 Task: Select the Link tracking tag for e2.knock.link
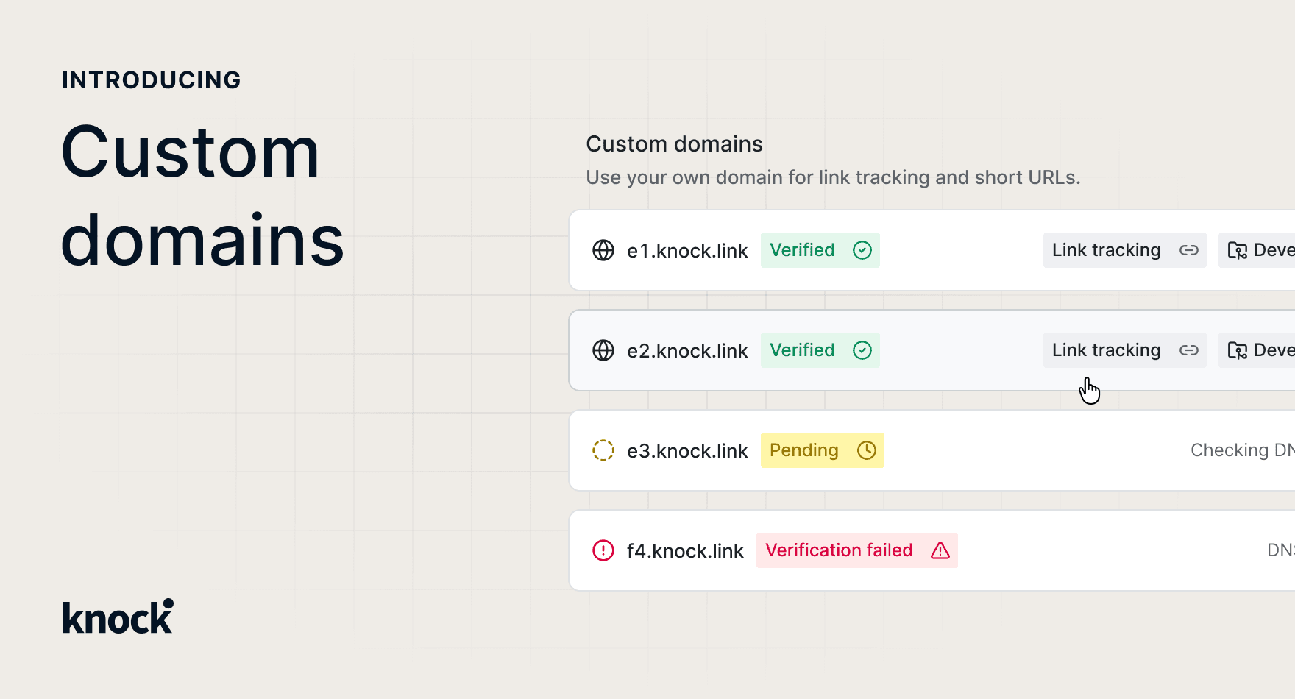1107,350
